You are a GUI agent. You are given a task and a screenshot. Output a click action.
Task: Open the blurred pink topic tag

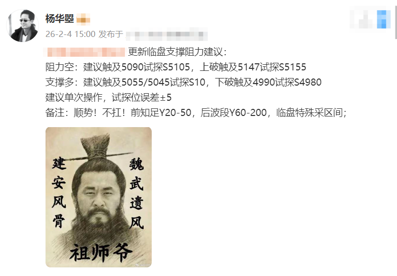[x=84, y=52]
